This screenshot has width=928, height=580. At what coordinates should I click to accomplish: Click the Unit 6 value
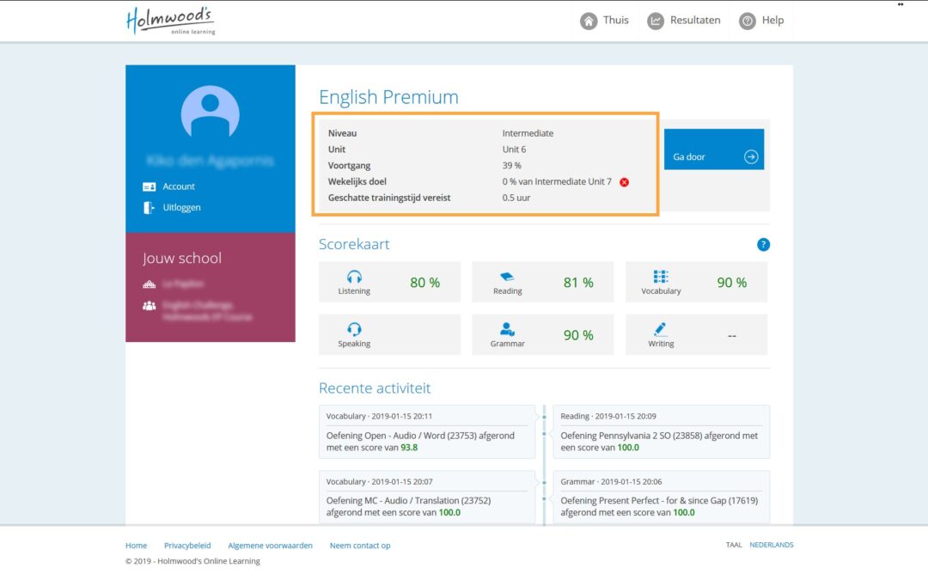tap(515, 150)
